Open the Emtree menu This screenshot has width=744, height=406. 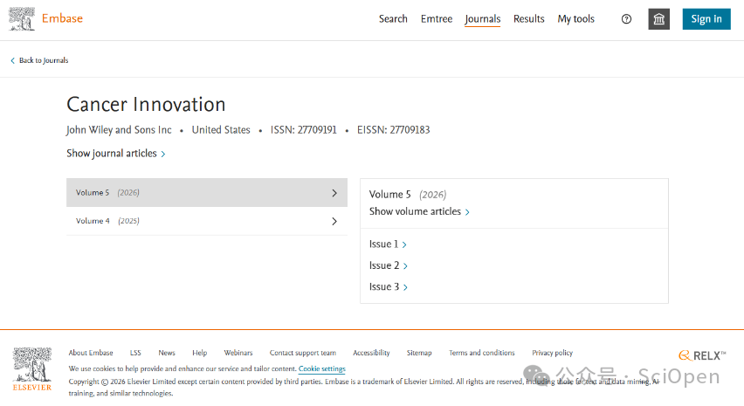(x=437, y=19)
